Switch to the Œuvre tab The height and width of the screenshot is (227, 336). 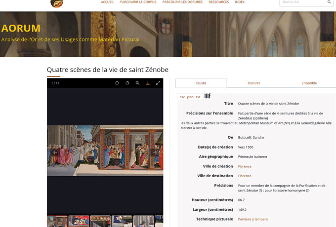click(x=201, y=83)
